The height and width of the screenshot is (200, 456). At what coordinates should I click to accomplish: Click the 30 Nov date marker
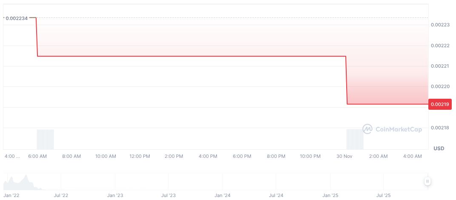point(345,157)
